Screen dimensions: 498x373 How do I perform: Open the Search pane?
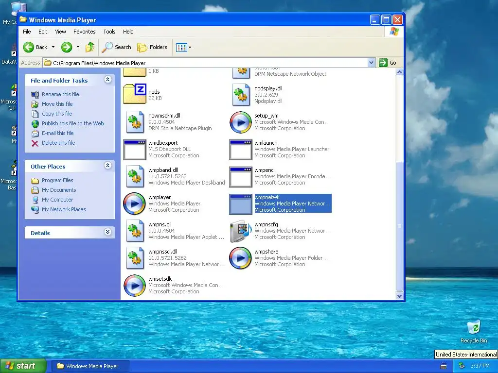[117, 47]
